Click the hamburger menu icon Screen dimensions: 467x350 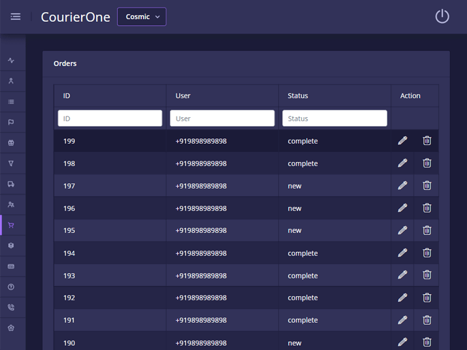point(15,16)
